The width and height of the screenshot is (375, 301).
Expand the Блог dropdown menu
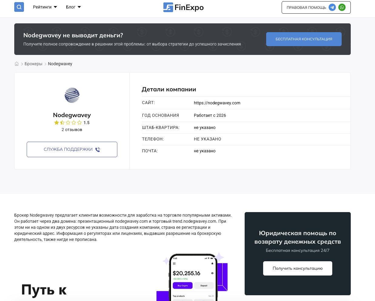[73, 7]
